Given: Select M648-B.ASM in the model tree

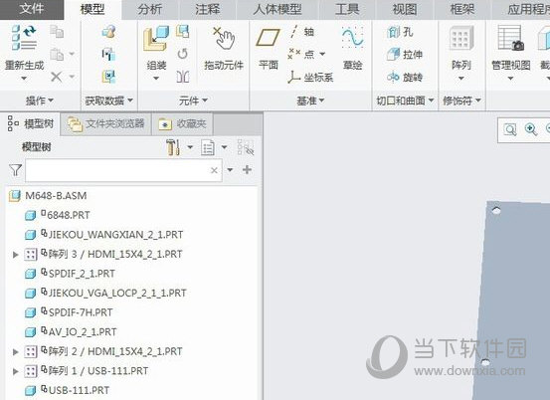Looking at the screenshot, I should click(48, 196).
